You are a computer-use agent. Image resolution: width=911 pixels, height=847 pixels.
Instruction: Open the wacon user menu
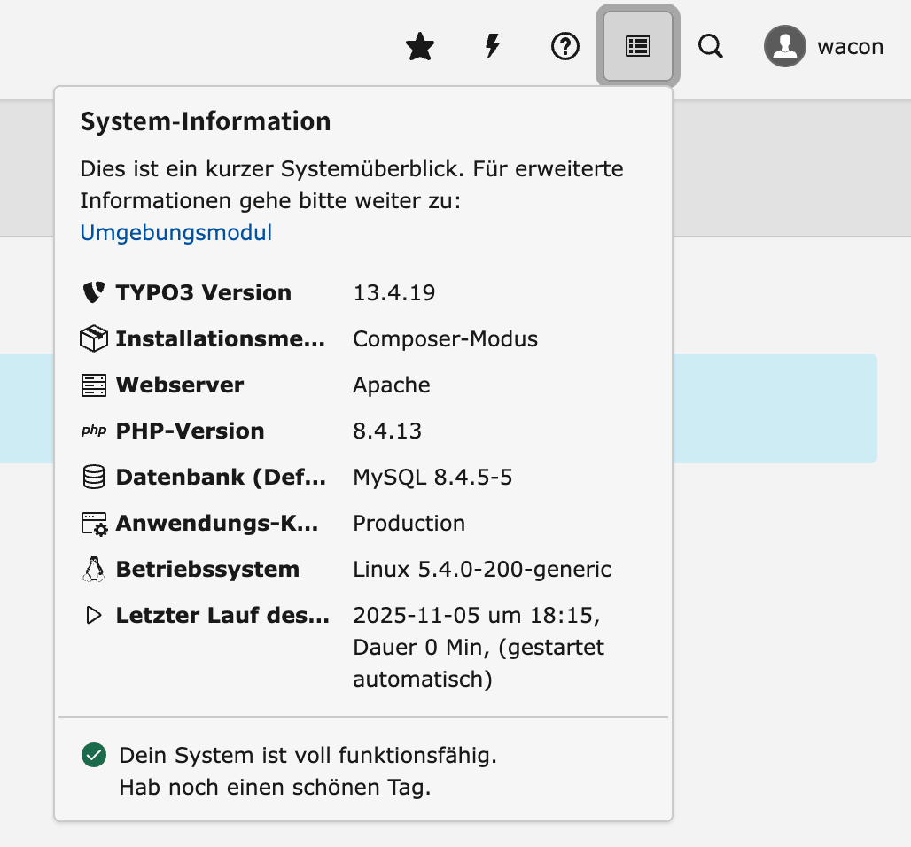coord(849,47)
